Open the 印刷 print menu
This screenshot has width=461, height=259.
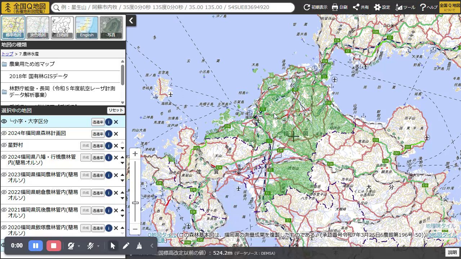click(x=339, y=7)
